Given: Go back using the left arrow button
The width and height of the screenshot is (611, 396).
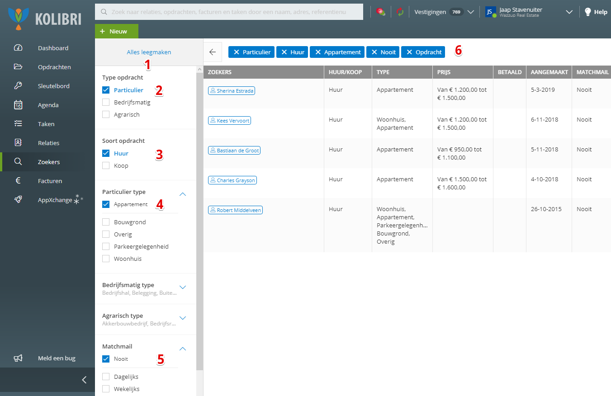Looking at the screenshot, I should 213,52.
